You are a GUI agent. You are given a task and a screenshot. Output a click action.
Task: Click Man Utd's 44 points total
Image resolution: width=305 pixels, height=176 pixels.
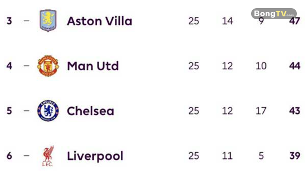coord(294,66)
